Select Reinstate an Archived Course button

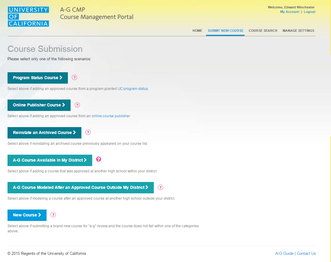pos(44,133)
